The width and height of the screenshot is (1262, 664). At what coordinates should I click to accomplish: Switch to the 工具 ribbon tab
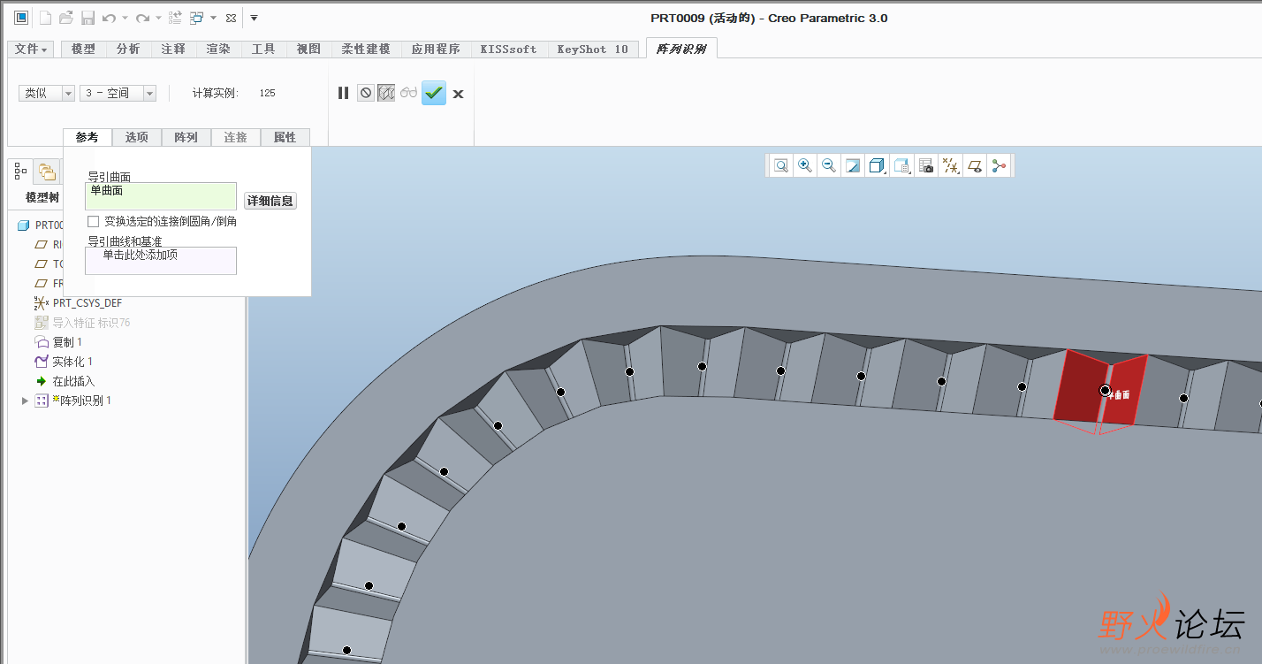point(263,50)
